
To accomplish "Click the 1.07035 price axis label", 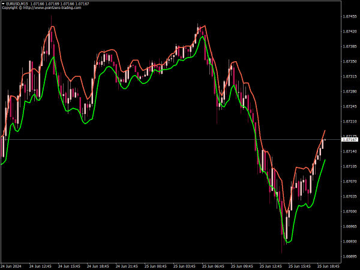I will click(x=350, y=197).
